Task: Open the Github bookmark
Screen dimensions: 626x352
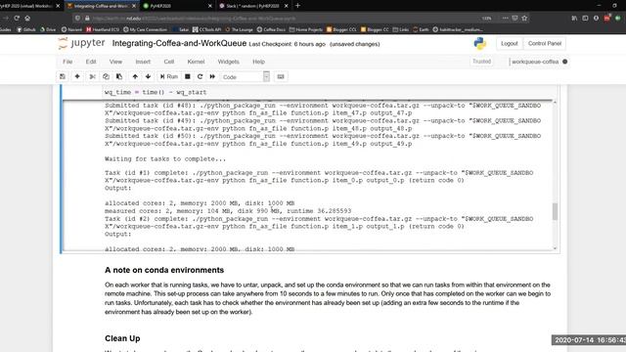Action: coord(25,29)
